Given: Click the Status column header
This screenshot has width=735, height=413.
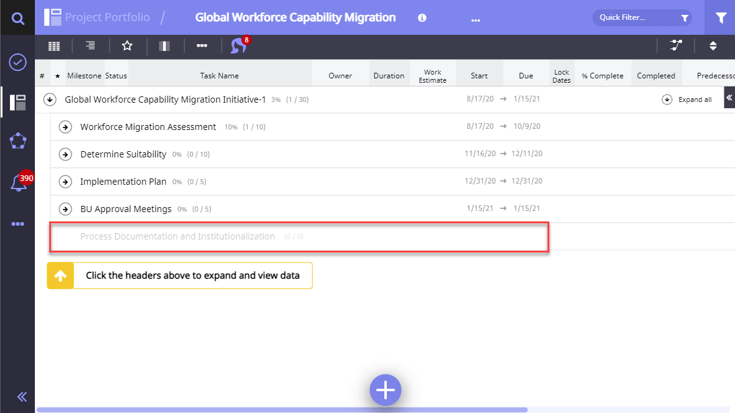Looking at the screenshot, I should [x=116, y=76].
